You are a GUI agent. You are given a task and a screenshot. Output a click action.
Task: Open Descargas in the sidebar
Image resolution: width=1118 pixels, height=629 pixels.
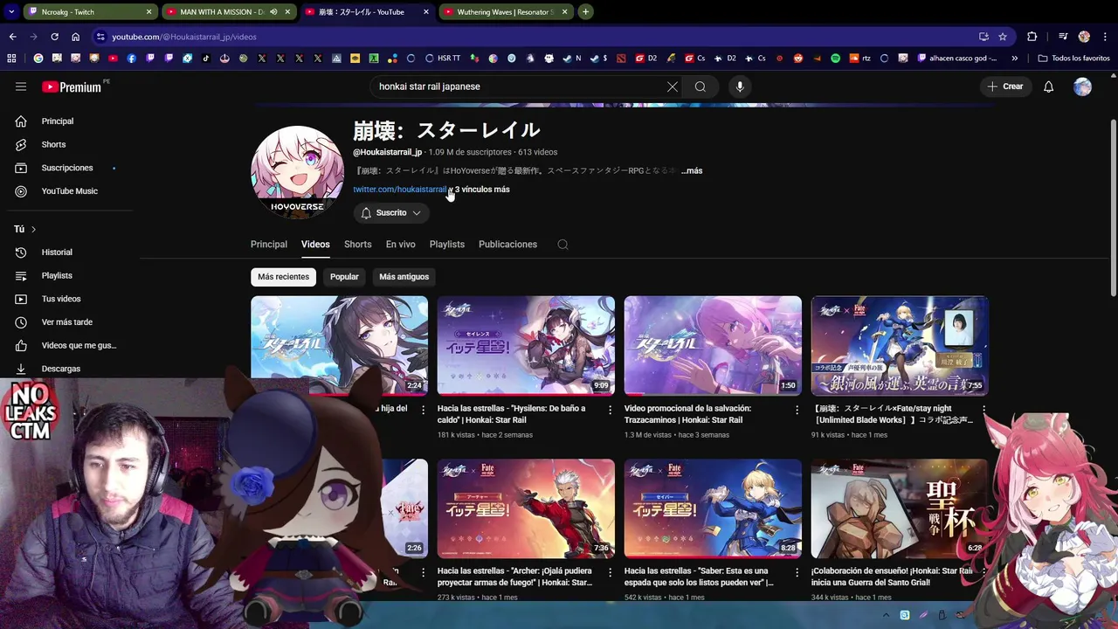click(x=70, y=369)
